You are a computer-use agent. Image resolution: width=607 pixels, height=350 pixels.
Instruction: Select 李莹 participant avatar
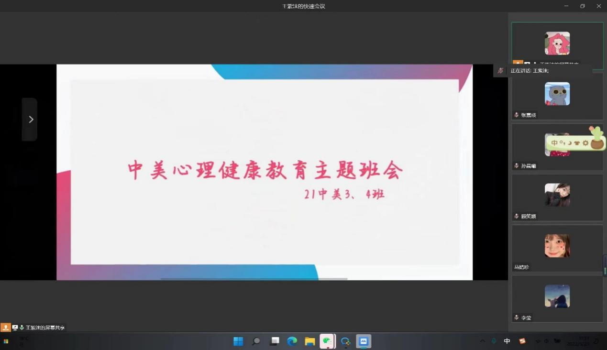coord(557,296)
